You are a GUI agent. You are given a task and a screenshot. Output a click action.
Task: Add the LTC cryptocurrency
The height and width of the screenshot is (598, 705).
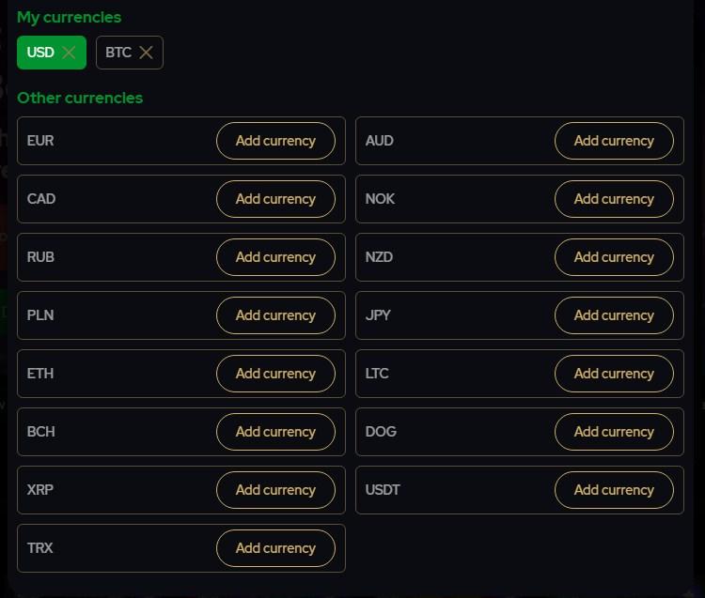pos(614,374)
